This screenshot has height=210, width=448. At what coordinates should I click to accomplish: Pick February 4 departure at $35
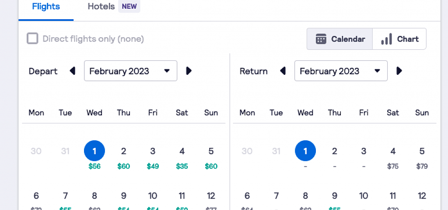click(x=182, y=157)
